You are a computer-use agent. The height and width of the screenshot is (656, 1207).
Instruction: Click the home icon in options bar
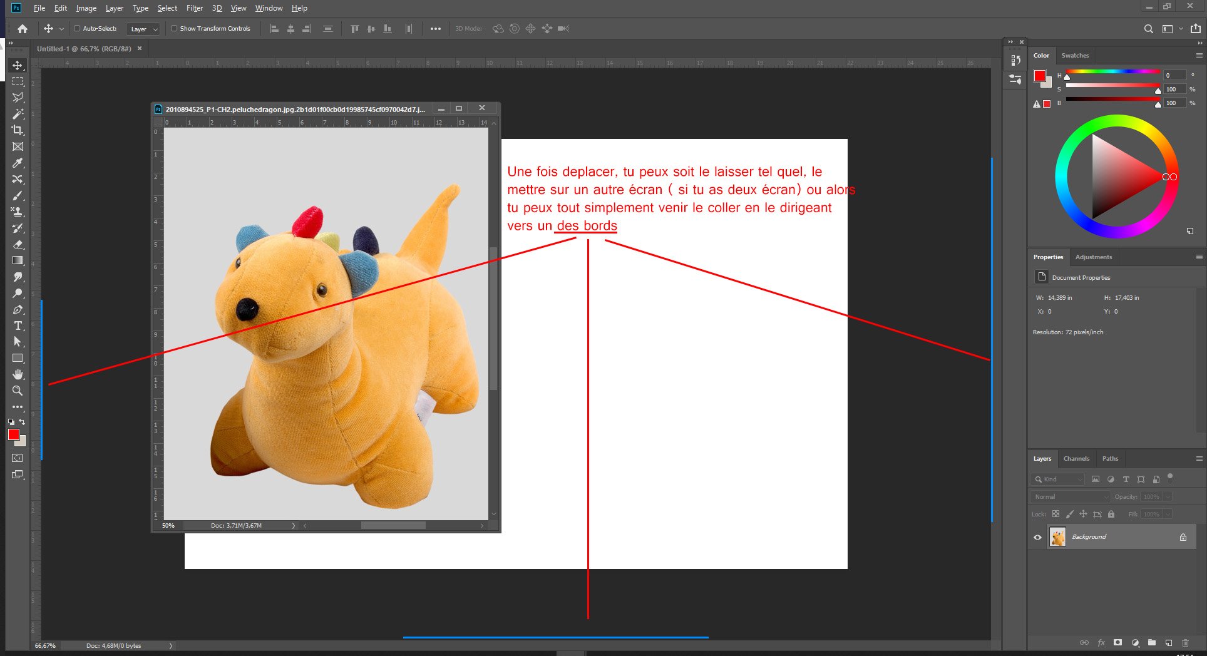(23, 29)
